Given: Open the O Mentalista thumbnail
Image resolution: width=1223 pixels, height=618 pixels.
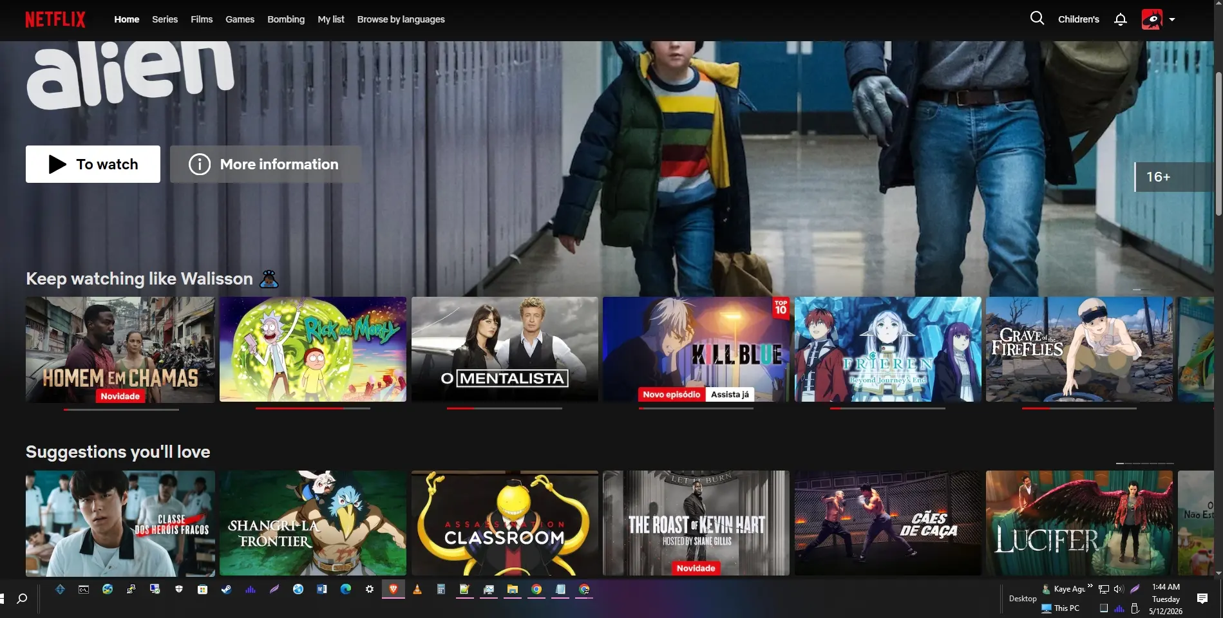Looking at the screenshot, I should pos(505,350).
